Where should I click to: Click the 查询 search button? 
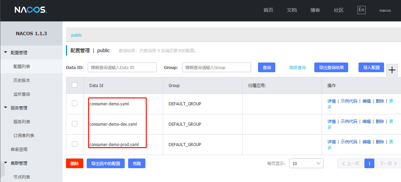pyautogui.click(x=267, y=67)
